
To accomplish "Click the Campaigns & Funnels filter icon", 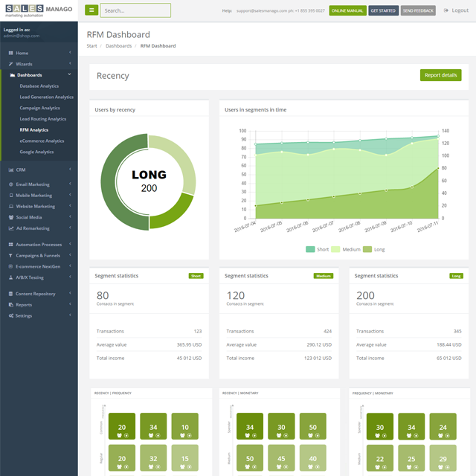I will (x=10, y=255).
